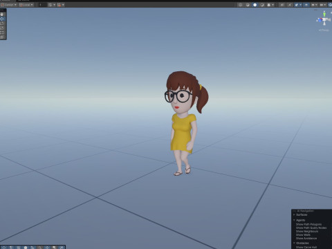Click the blue Z axis on orientation gizmo
The image size is (332, 249).
[x=320, y=20]
